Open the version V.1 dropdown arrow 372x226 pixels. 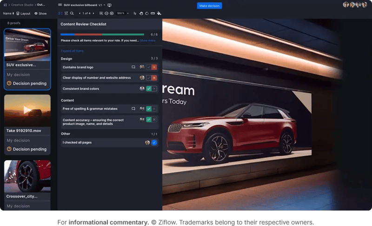[104, 5]
